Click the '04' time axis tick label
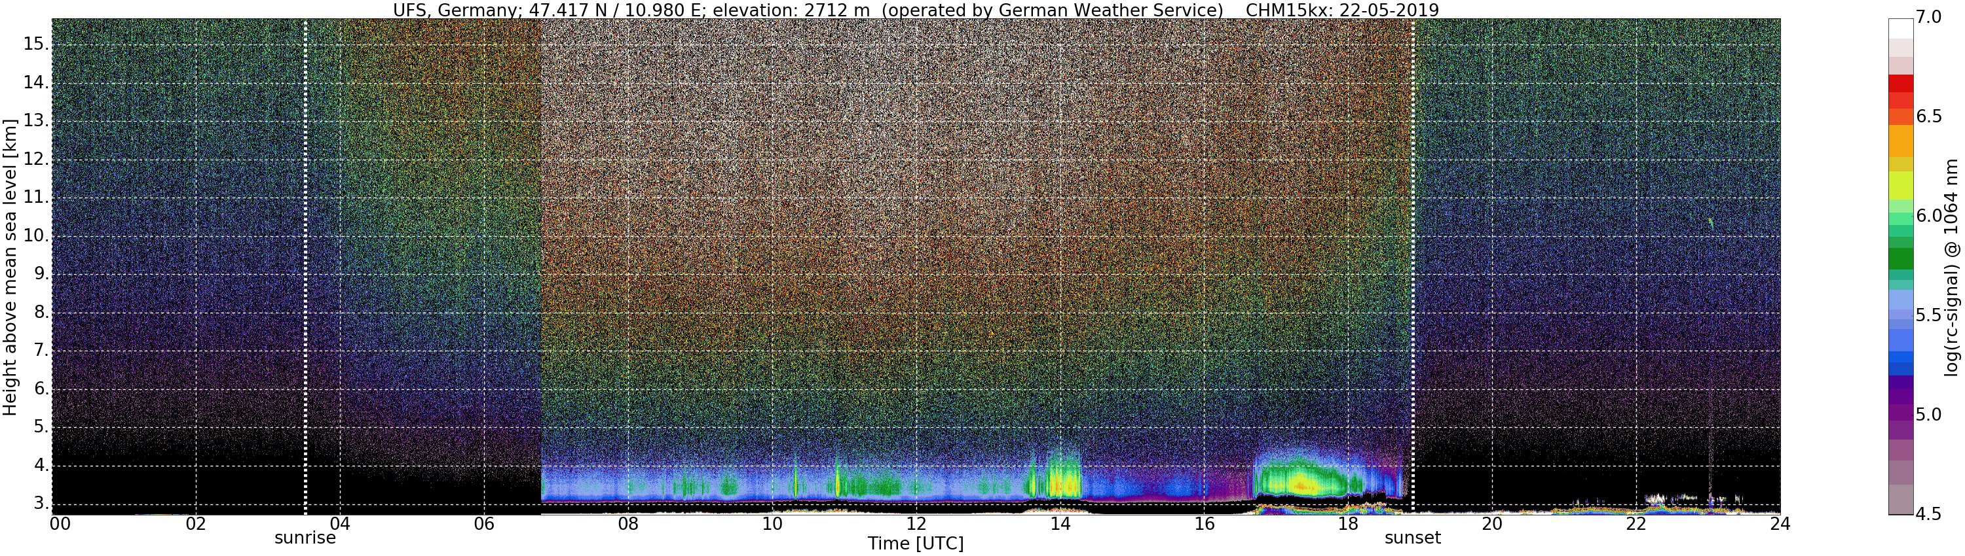This screenshot has height=556, width=1965. (x=339, y=524)
